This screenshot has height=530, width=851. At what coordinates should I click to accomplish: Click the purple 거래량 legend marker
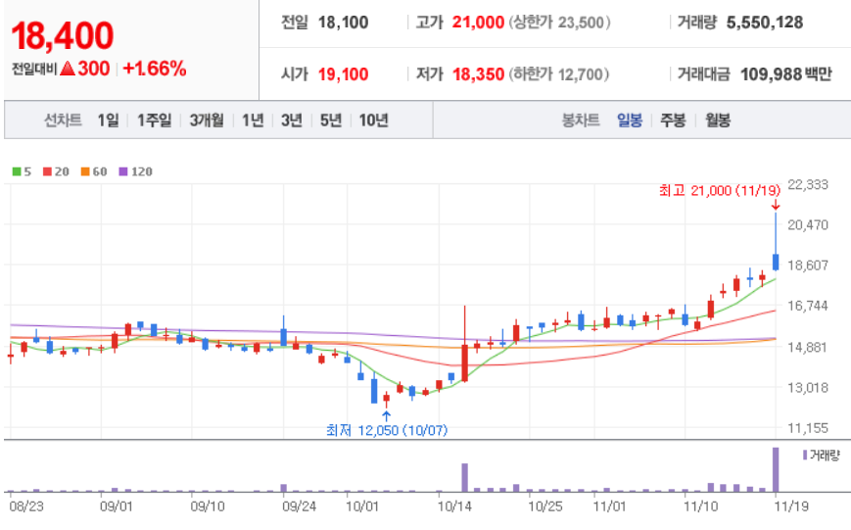805,455
